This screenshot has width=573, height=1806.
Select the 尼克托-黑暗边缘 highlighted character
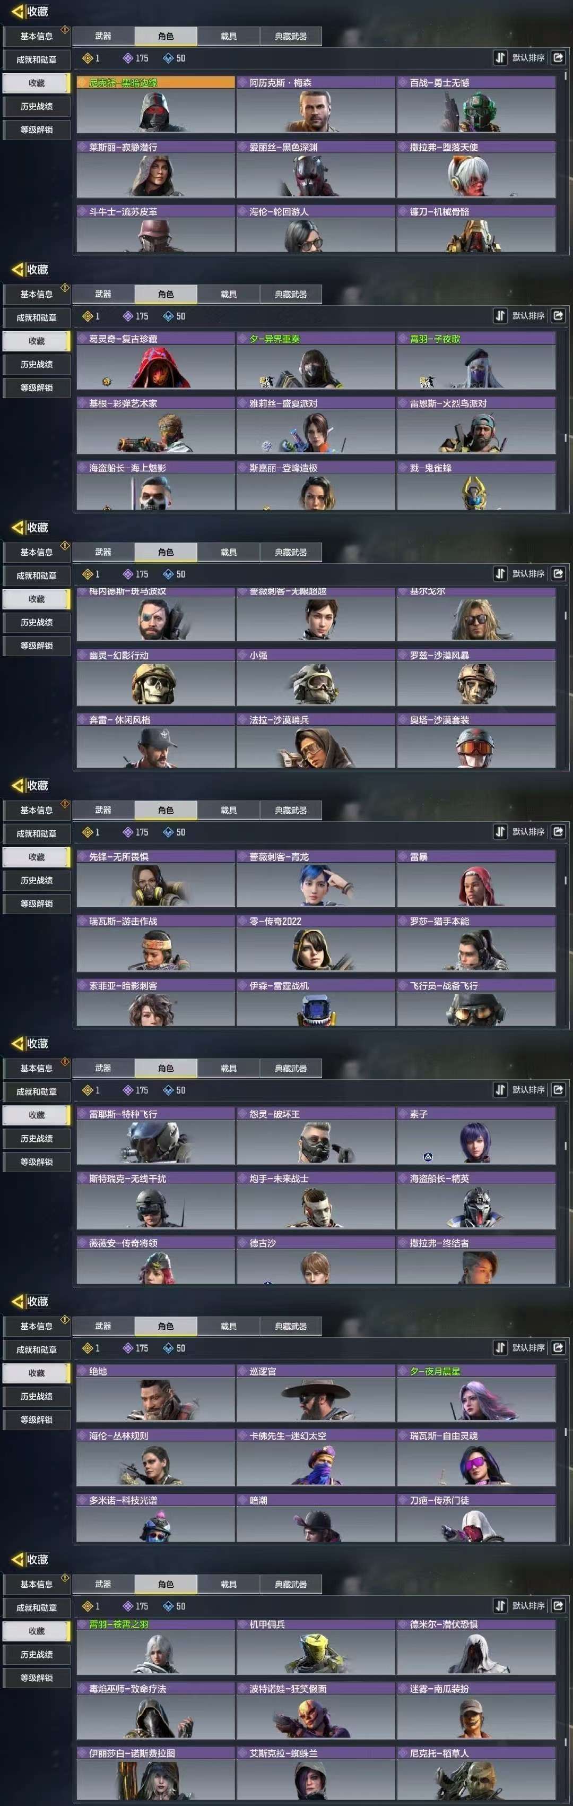tap(155, 105)
